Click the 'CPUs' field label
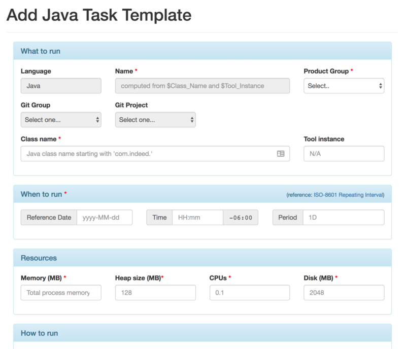Viewport: 406px width, 349px height. pyautogui.click(x=218, y=278)
